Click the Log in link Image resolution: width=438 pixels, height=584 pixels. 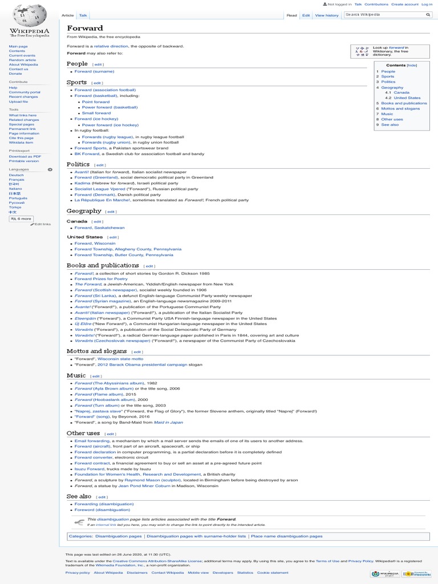[427, 4]
